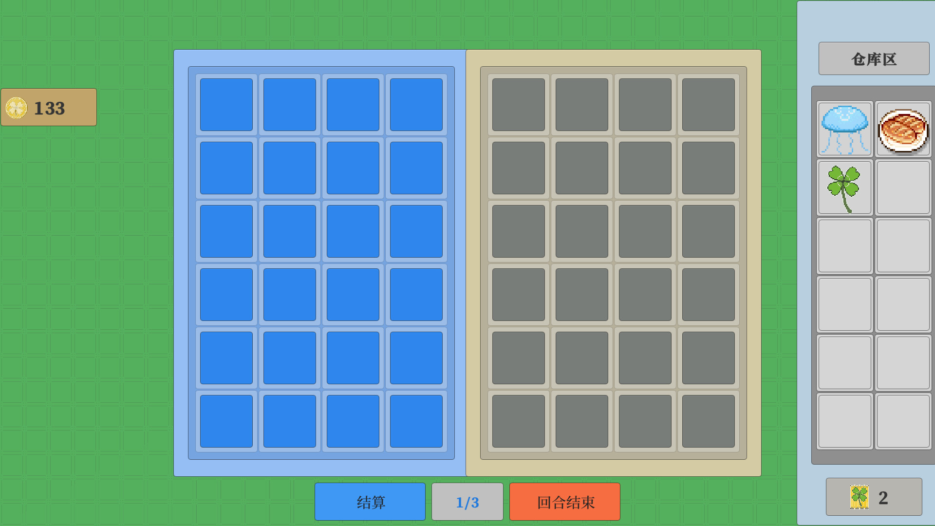This screenshot has width=935, height=526.
Task: Select top-right blue grid tile
Action: pyautogui.click(x=416, y=105)
